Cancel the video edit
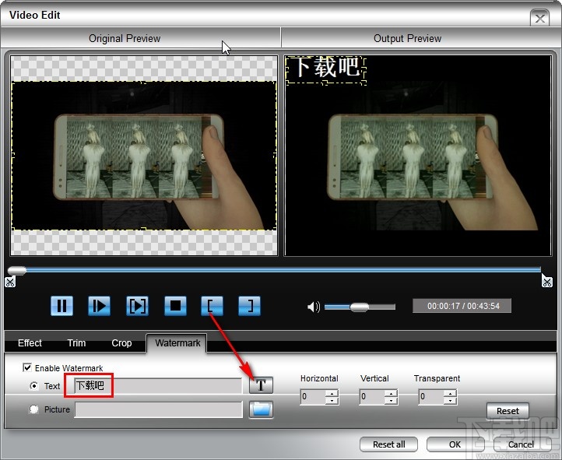 521,444
